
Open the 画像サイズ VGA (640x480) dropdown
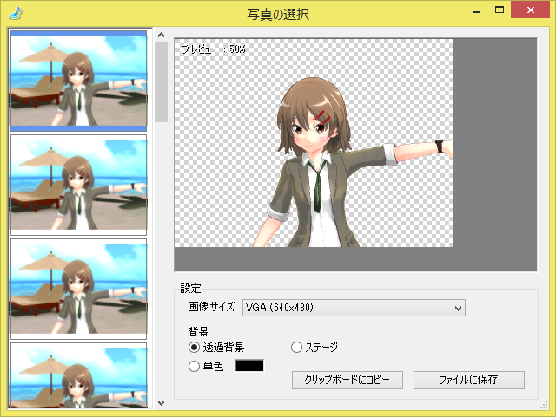pos(354,308)
